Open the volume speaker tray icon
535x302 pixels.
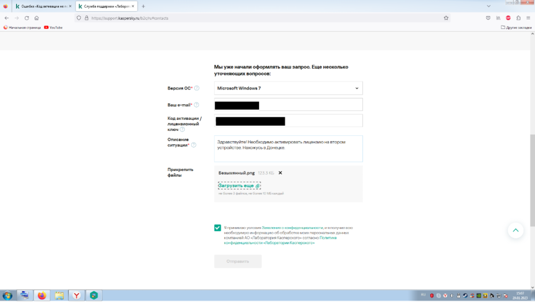pyautogui.click(x=452, y=296)
